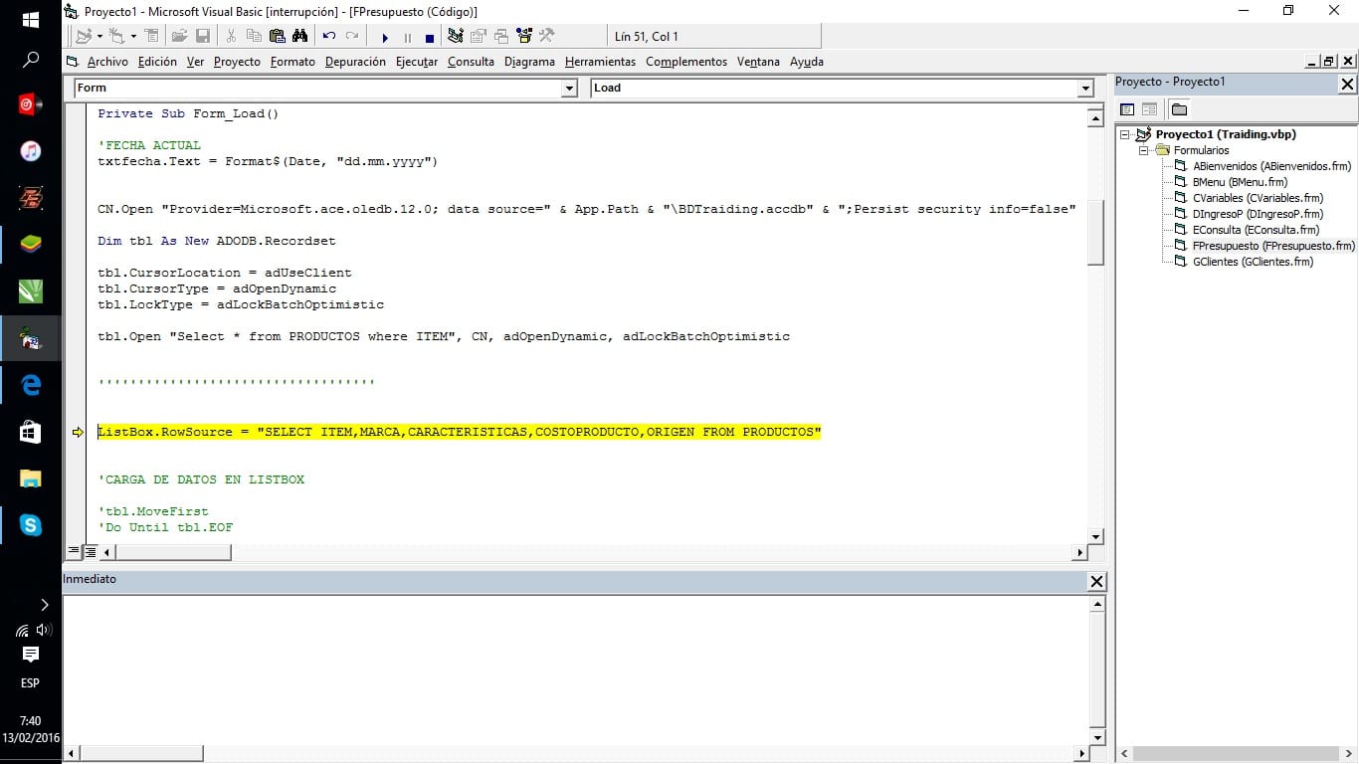Collapse the Formularios folder node

click(x=1144, y=150)
